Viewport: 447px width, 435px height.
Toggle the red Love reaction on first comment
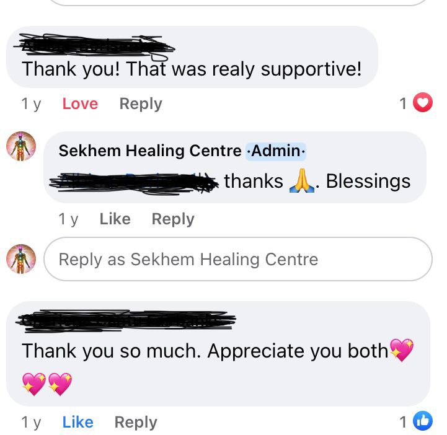point(80,103)
